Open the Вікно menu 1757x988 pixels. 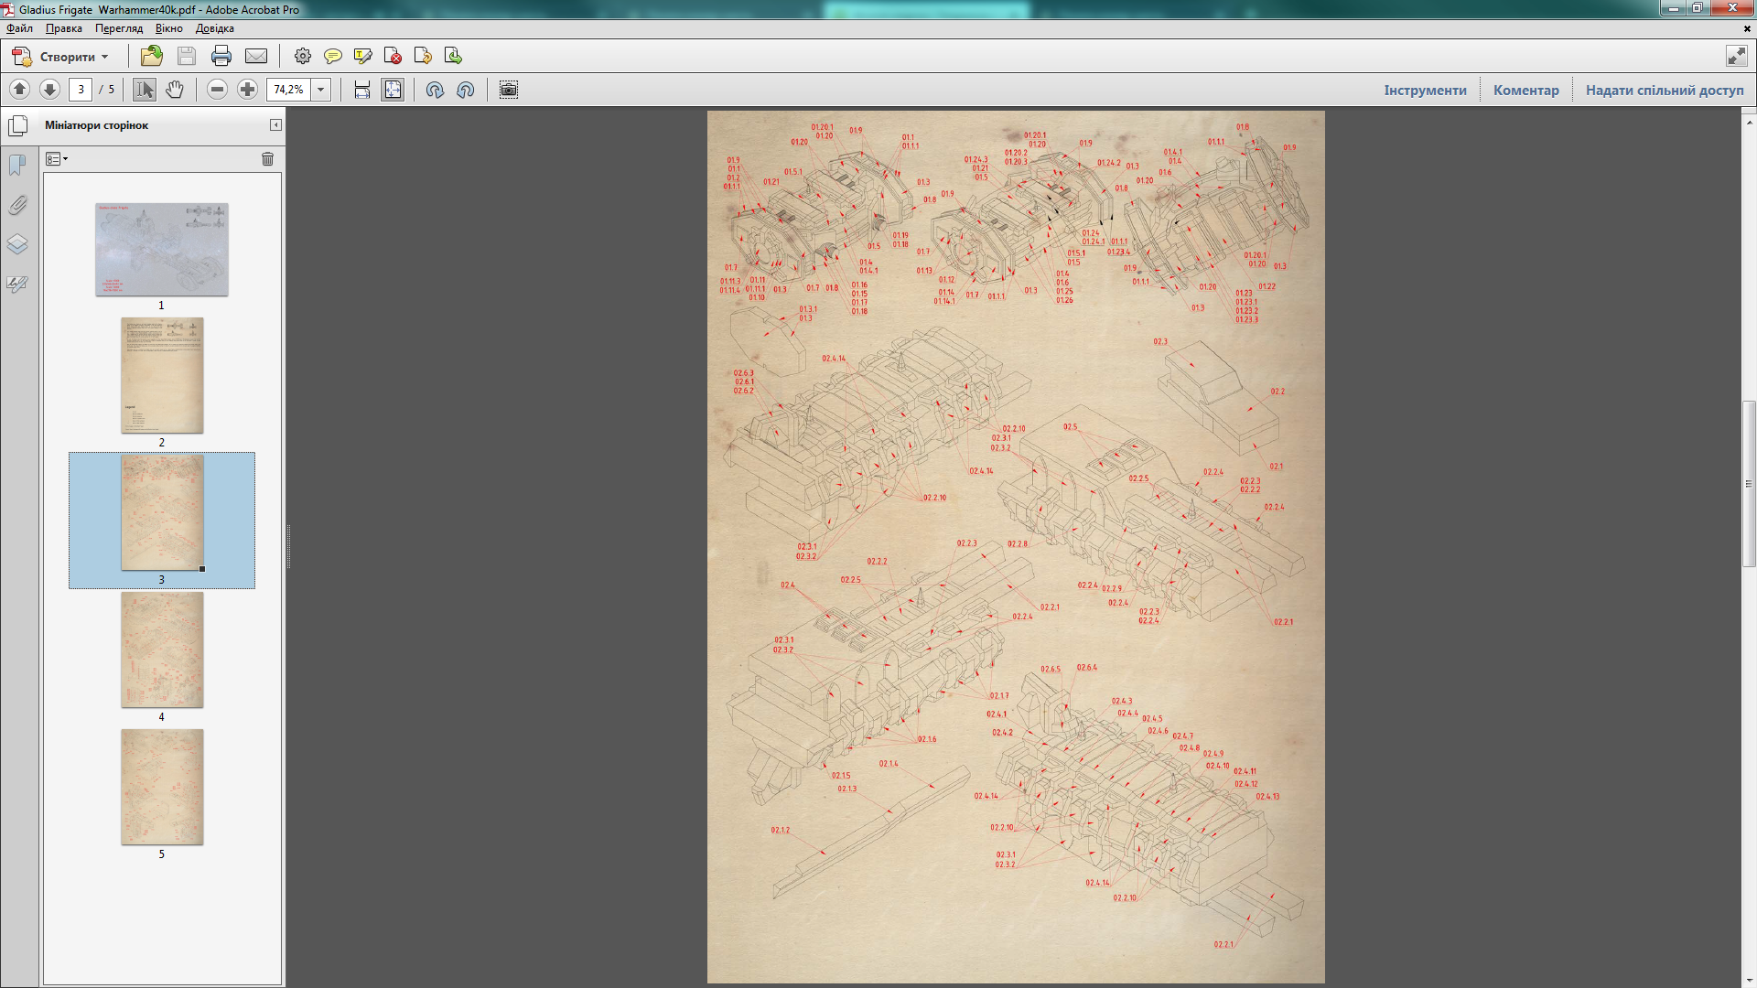pyautogui.click(x=169, y=28)
